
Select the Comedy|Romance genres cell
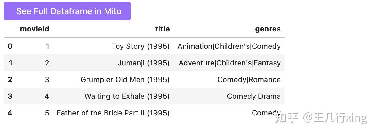click(249, 80)
